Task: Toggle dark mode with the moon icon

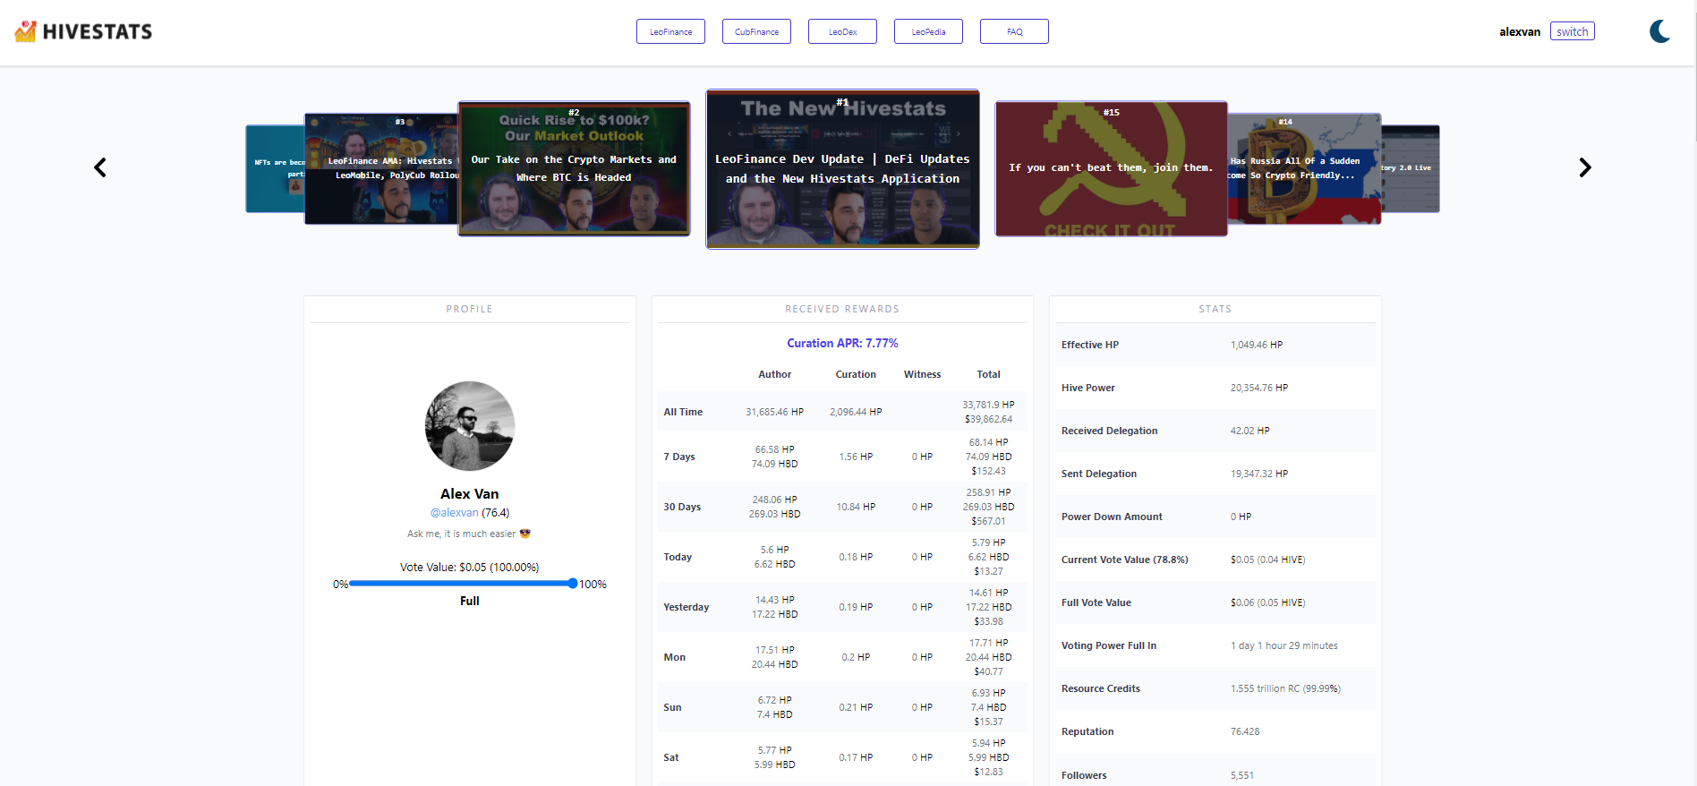Action: [1660, 31]
